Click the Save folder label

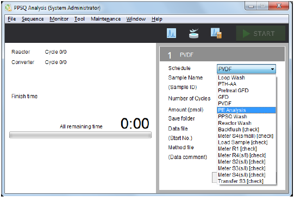point(182,118)
